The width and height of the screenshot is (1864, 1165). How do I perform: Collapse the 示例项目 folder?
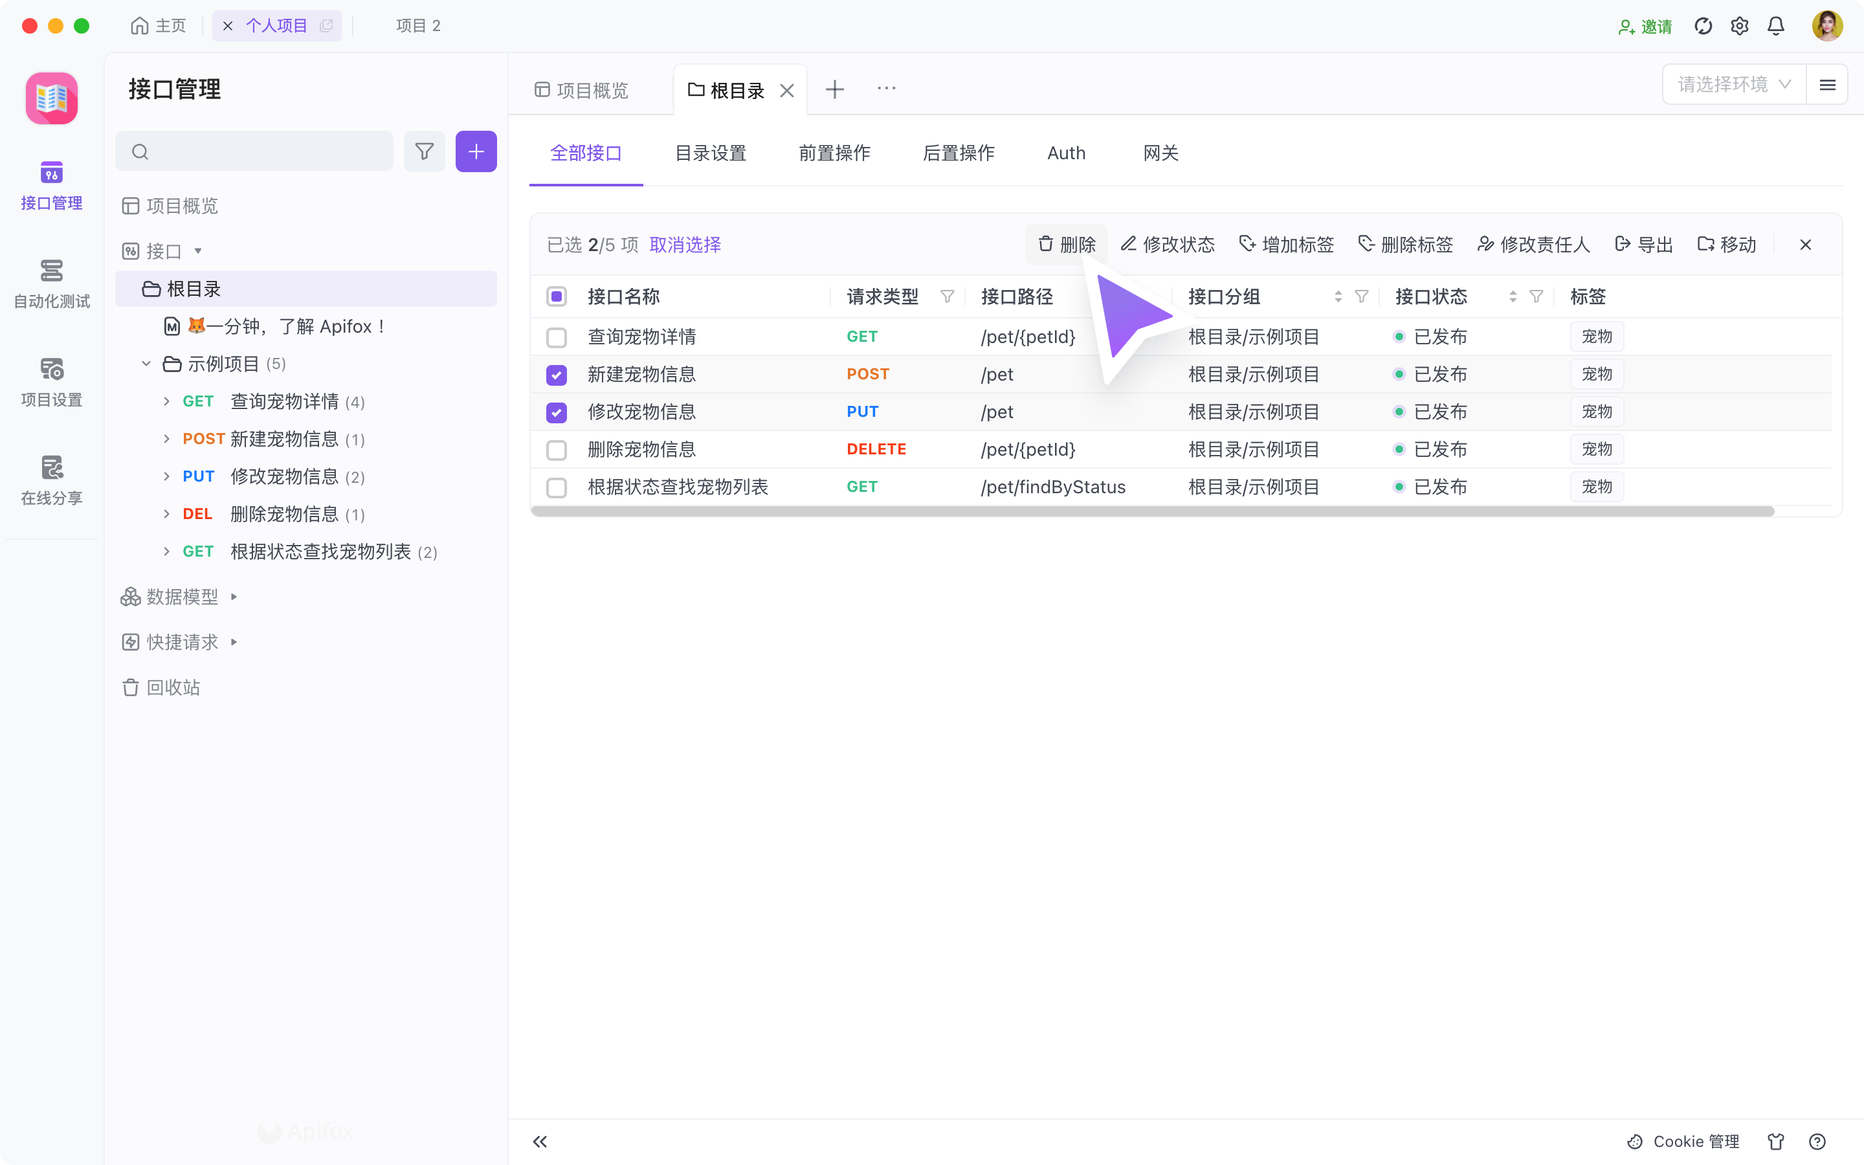coord(146,363)
